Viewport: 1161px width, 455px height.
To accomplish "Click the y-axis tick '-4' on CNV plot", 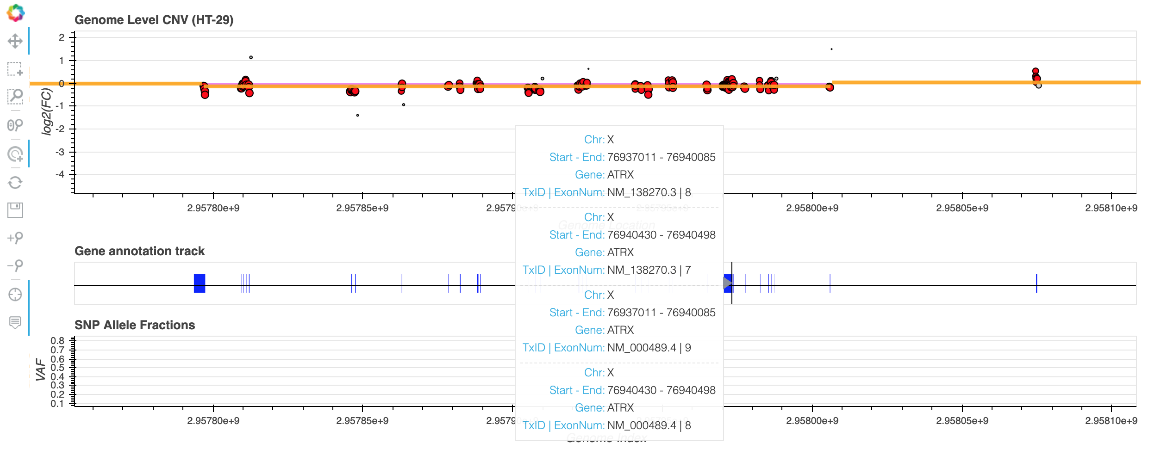I will click(60, 174).
